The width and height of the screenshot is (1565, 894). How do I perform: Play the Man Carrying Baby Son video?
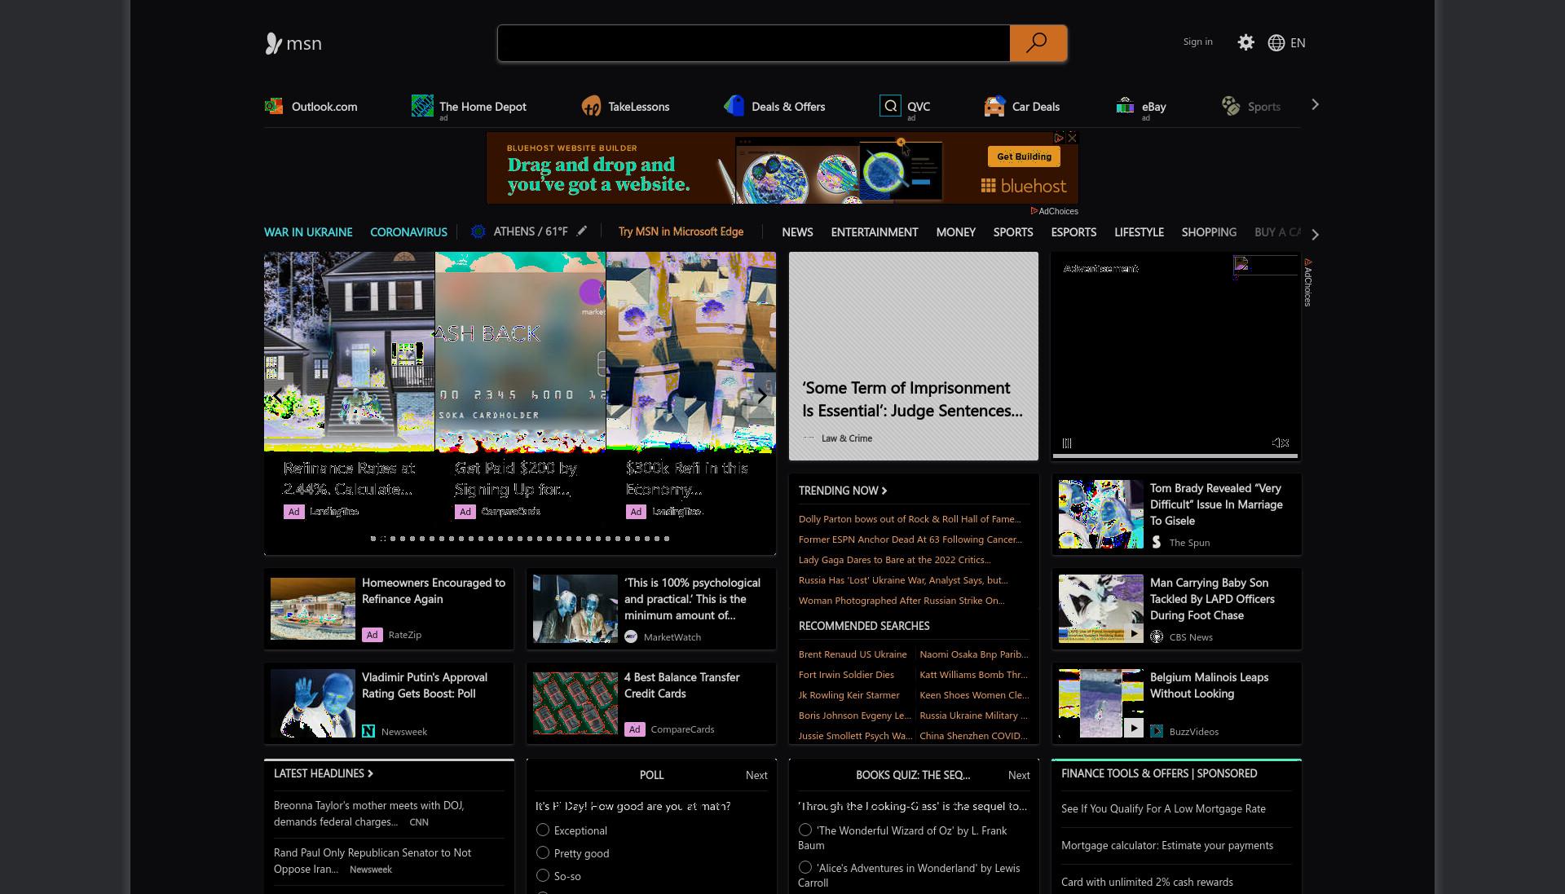click(1133, 633)
